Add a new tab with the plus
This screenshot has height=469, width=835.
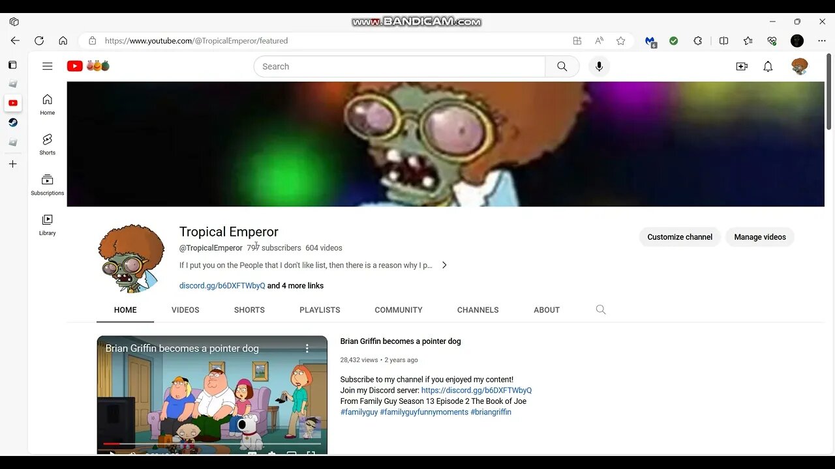[12, 164]
